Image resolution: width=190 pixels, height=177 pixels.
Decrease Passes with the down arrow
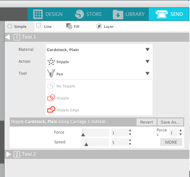[181, 134]
